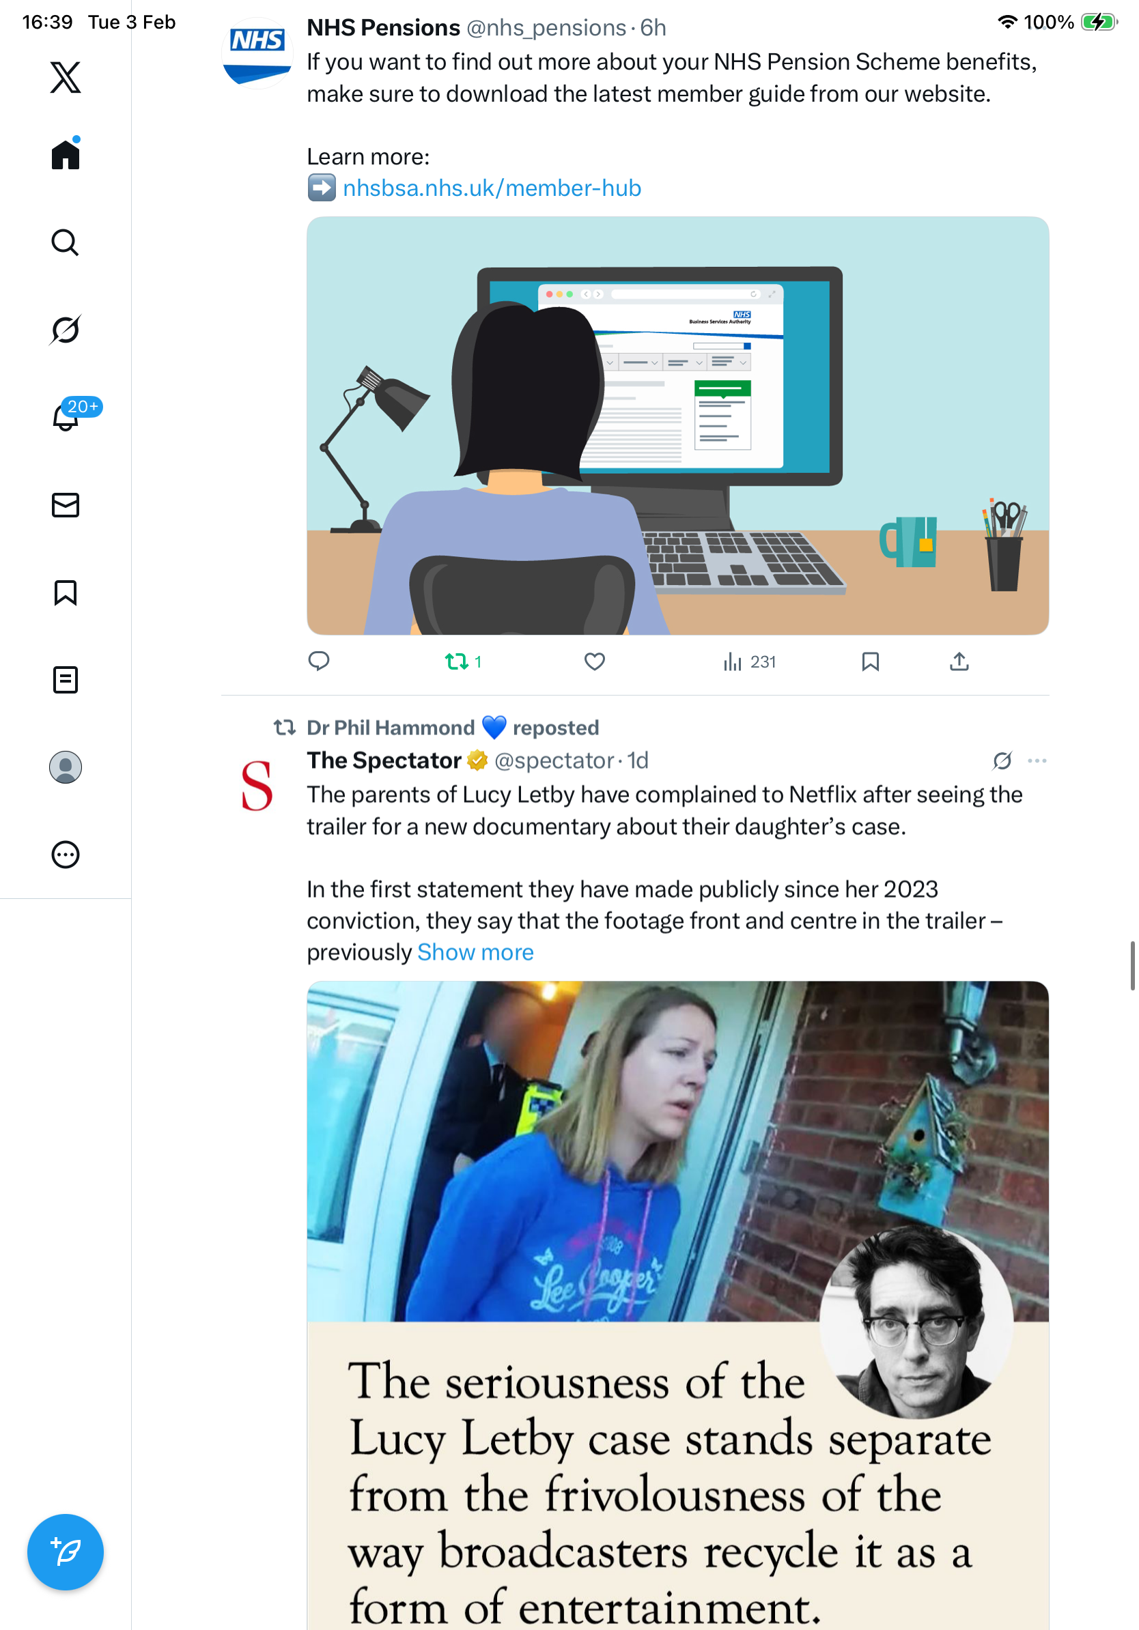Tap the compose new post button
Image resolution: width=1139 pixels, height=1630 pixels.
66,1553
